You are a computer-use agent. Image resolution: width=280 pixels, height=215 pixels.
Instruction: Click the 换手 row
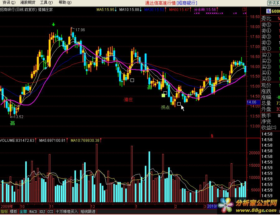coord(270,116)
